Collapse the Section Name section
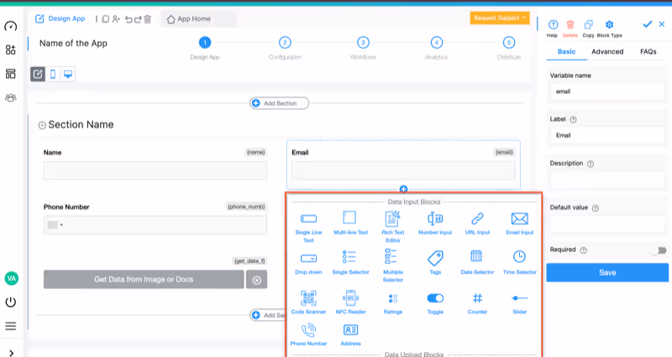This screenshot has width=672, height=357. coord(42,125)
